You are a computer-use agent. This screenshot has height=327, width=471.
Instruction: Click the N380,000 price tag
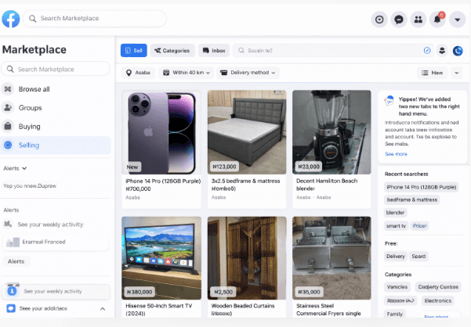click(x=139, y=292)
